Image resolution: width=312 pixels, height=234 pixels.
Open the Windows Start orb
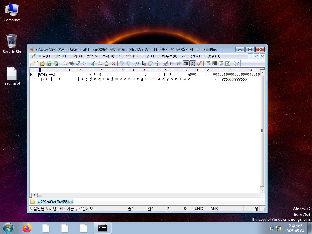click(8, 228)
